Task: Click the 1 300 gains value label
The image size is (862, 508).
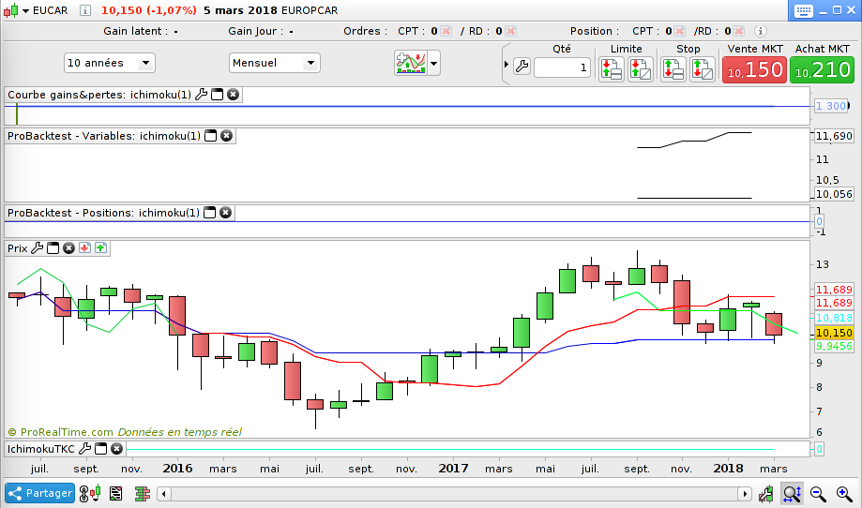Action: 831,106
